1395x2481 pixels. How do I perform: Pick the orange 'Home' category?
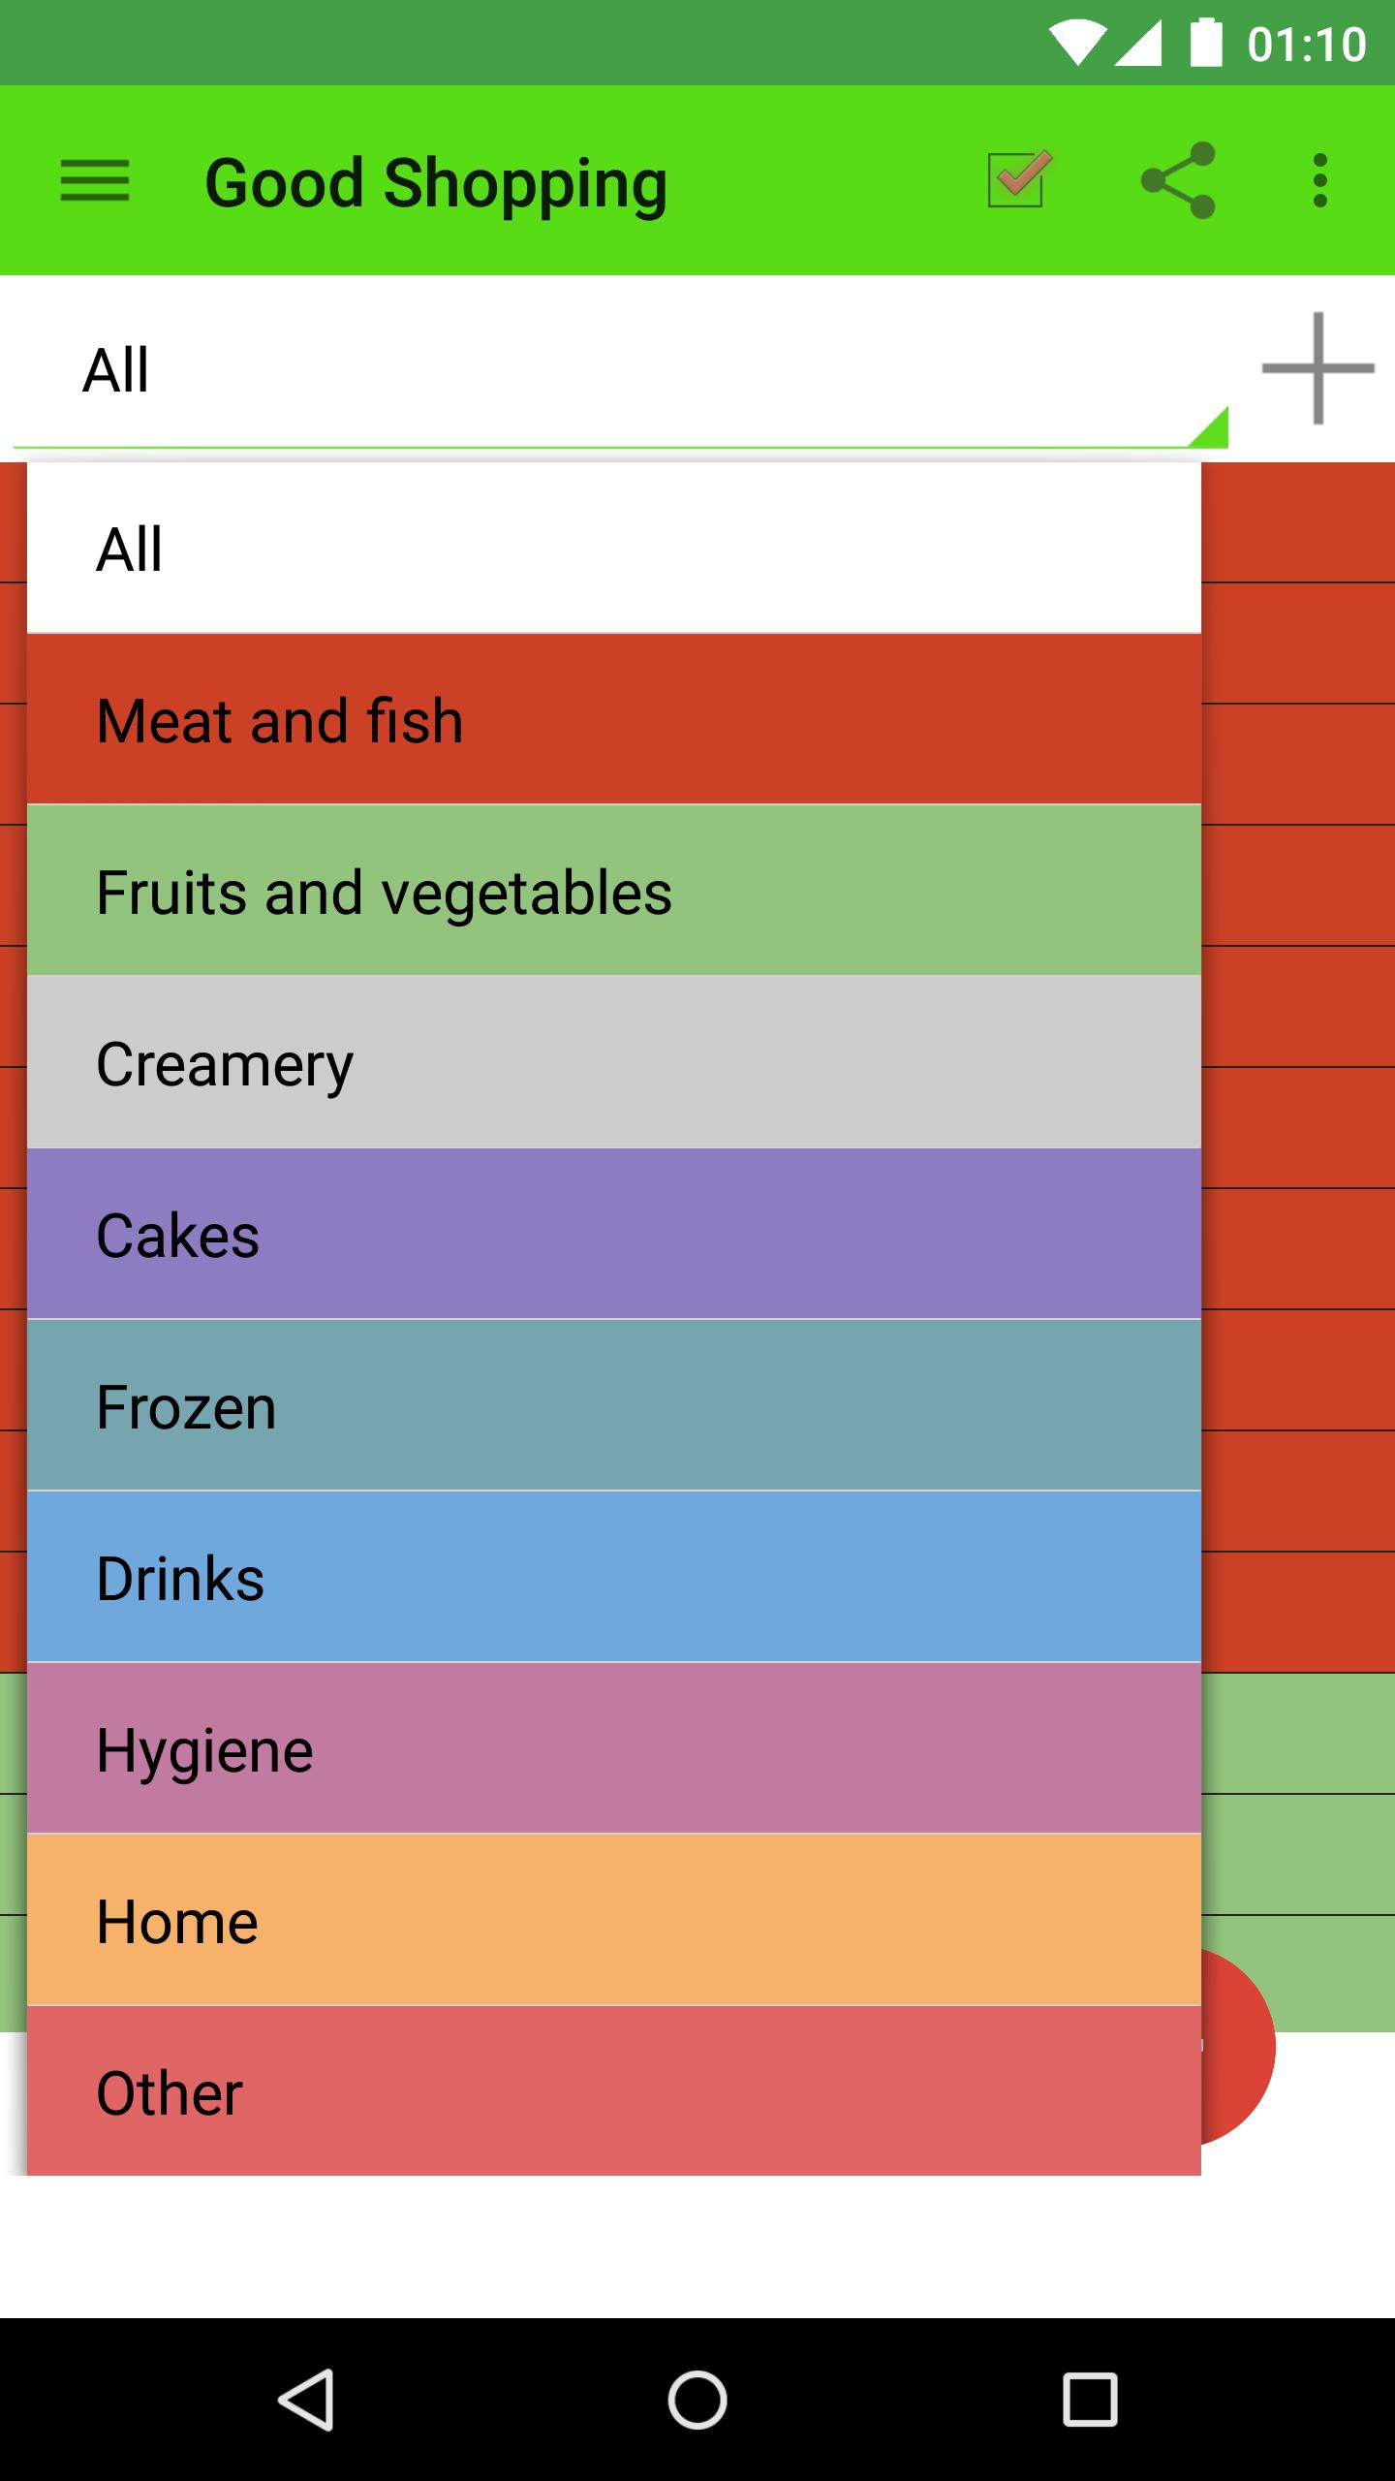[614, 1921]
